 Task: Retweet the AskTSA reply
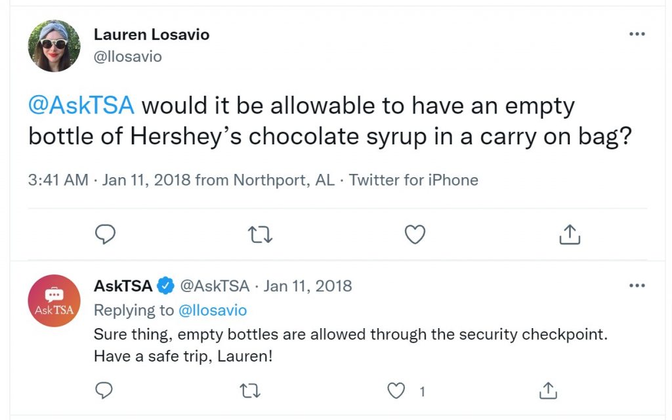tap(250, 391)
